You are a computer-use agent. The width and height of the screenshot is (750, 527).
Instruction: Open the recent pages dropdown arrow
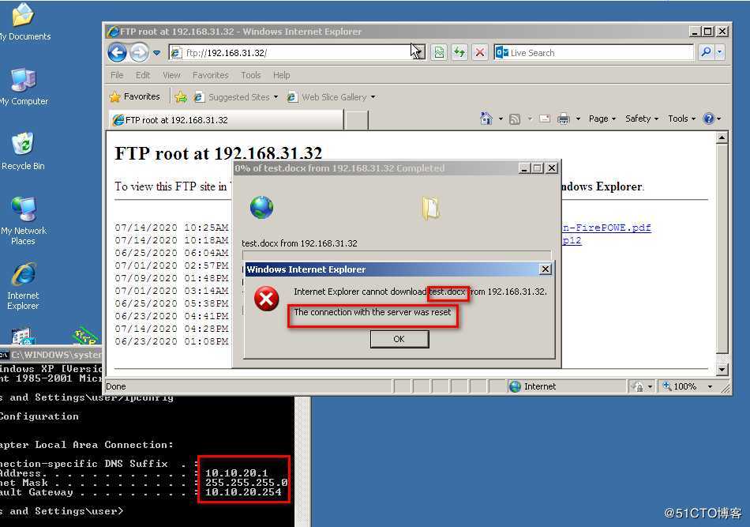[x=156, y=53]
